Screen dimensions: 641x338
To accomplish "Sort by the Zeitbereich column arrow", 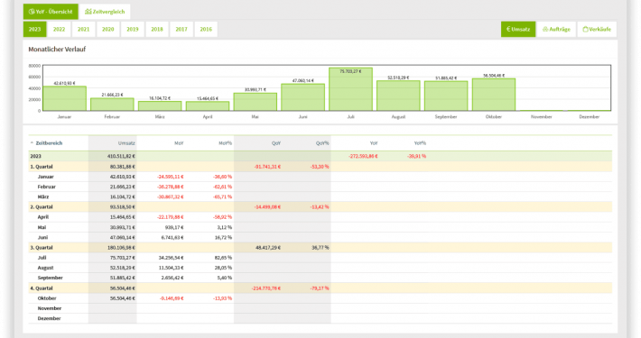I will coord(32,143).
